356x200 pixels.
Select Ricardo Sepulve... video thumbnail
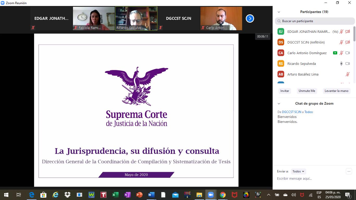(136, 18)
